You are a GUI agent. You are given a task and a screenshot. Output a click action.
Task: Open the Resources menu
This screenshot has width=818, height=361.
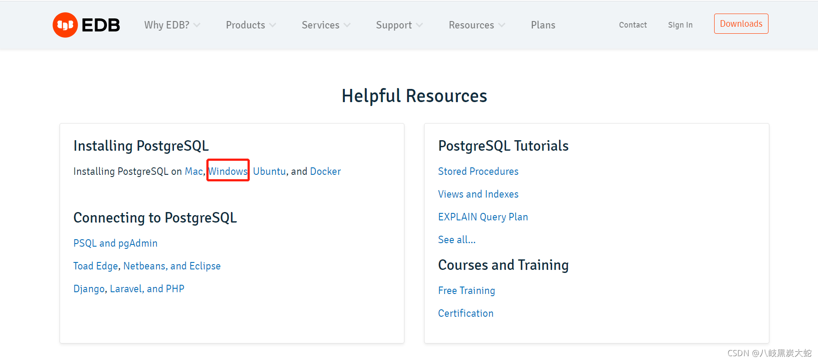tap(471, 25)
